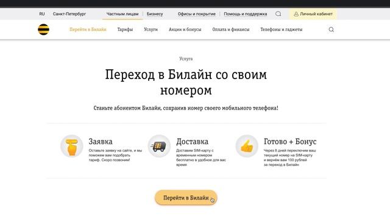The height and width of the screenshot is (219, 390).
Task: Open the Услуги menu
Action: point(151,29)
